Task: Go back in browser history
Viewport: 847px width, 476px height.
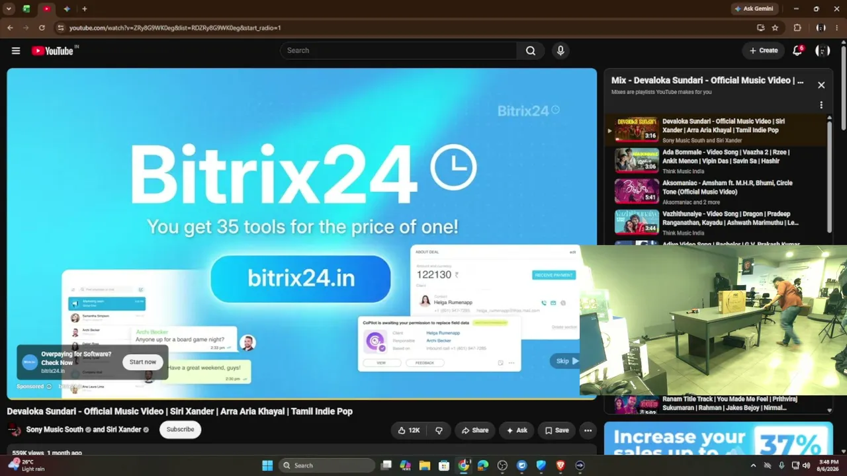Action: (x=10, y=28)
